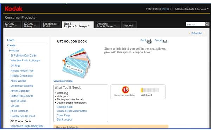Open the Organize Print & Share dropdown
The width and height of the screenshot is (211, 130).
(107, 25)
